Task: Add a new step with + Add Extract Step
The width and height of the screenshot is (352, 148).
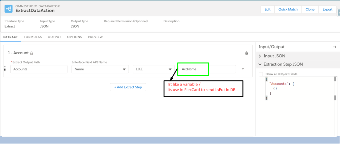Action: coord(128,87)
